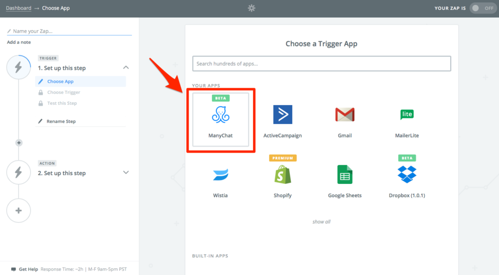Toggle the Your Zap Is on/off switch
This screenshot has height=275, width=499.
coord(482,8)
